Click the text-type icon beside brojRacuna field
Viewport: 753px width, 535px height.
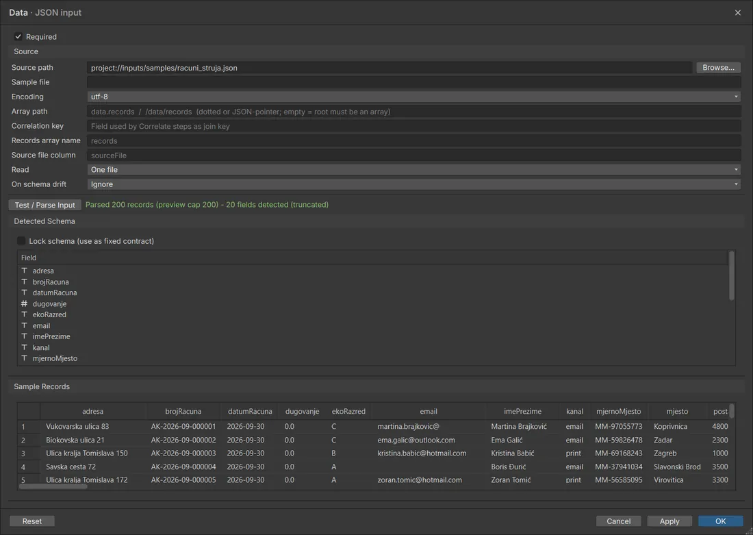tap(24, 282)
